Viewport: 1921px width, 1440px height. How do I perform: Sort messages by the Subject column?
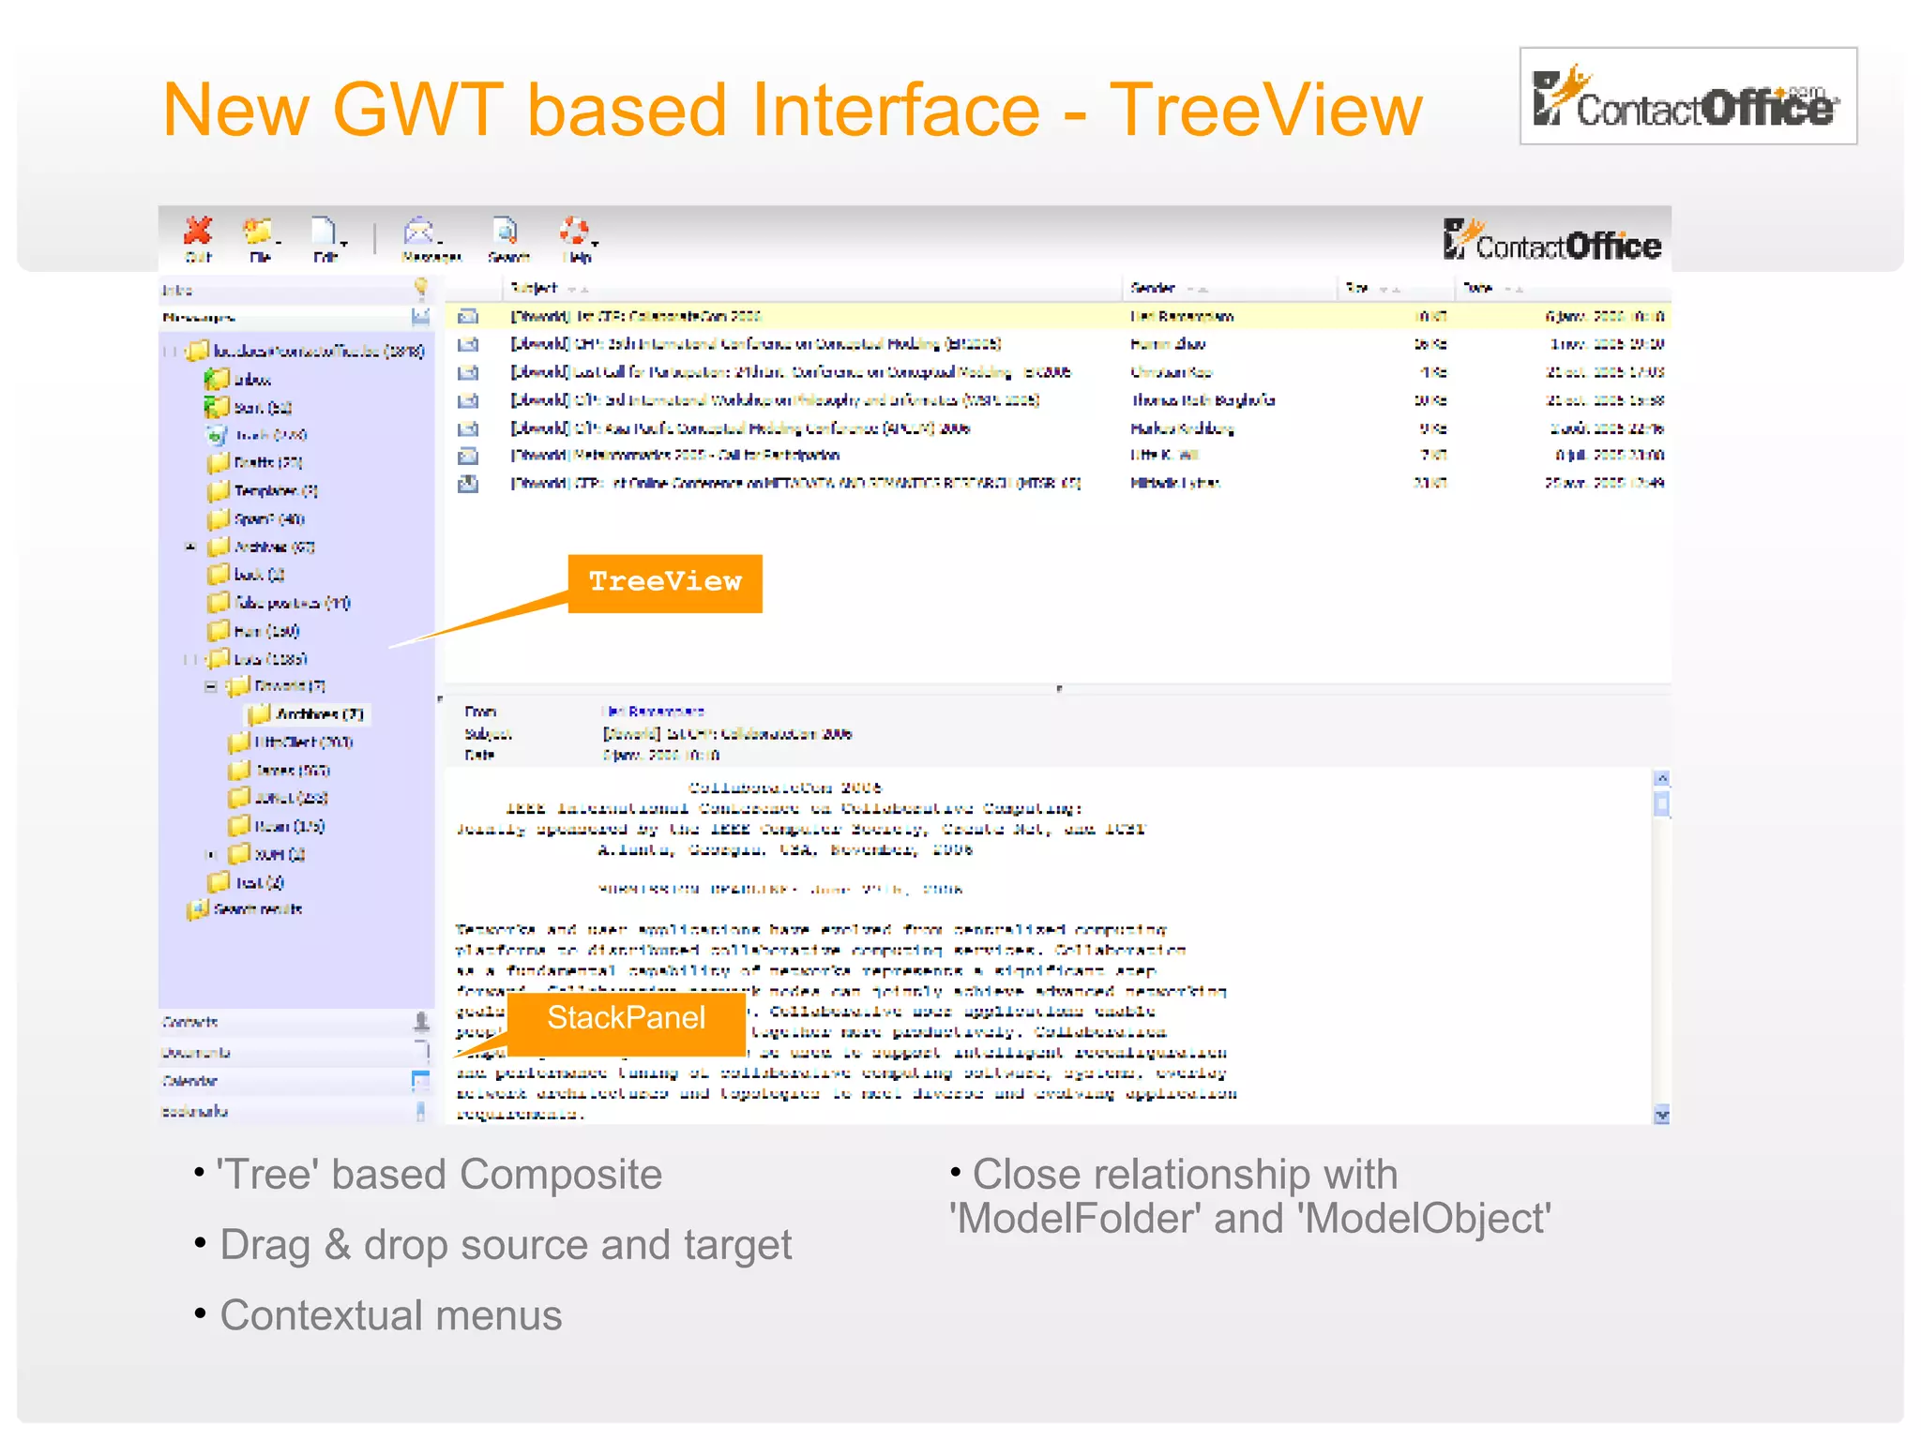[534, 288]
